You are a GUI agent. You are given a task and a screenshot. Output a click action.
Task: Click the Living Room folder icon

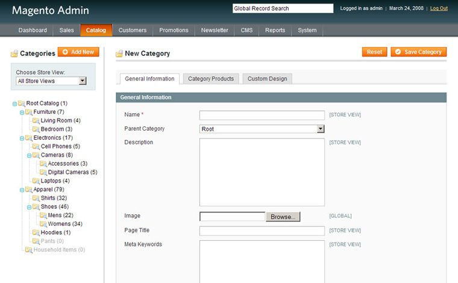(x=36, y=120)
